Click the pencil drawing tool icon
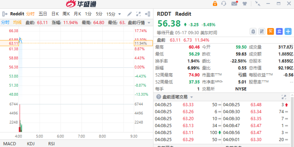The width and height of the screenshot is (294, 147). pyautogui.click(x=129, y=14)
